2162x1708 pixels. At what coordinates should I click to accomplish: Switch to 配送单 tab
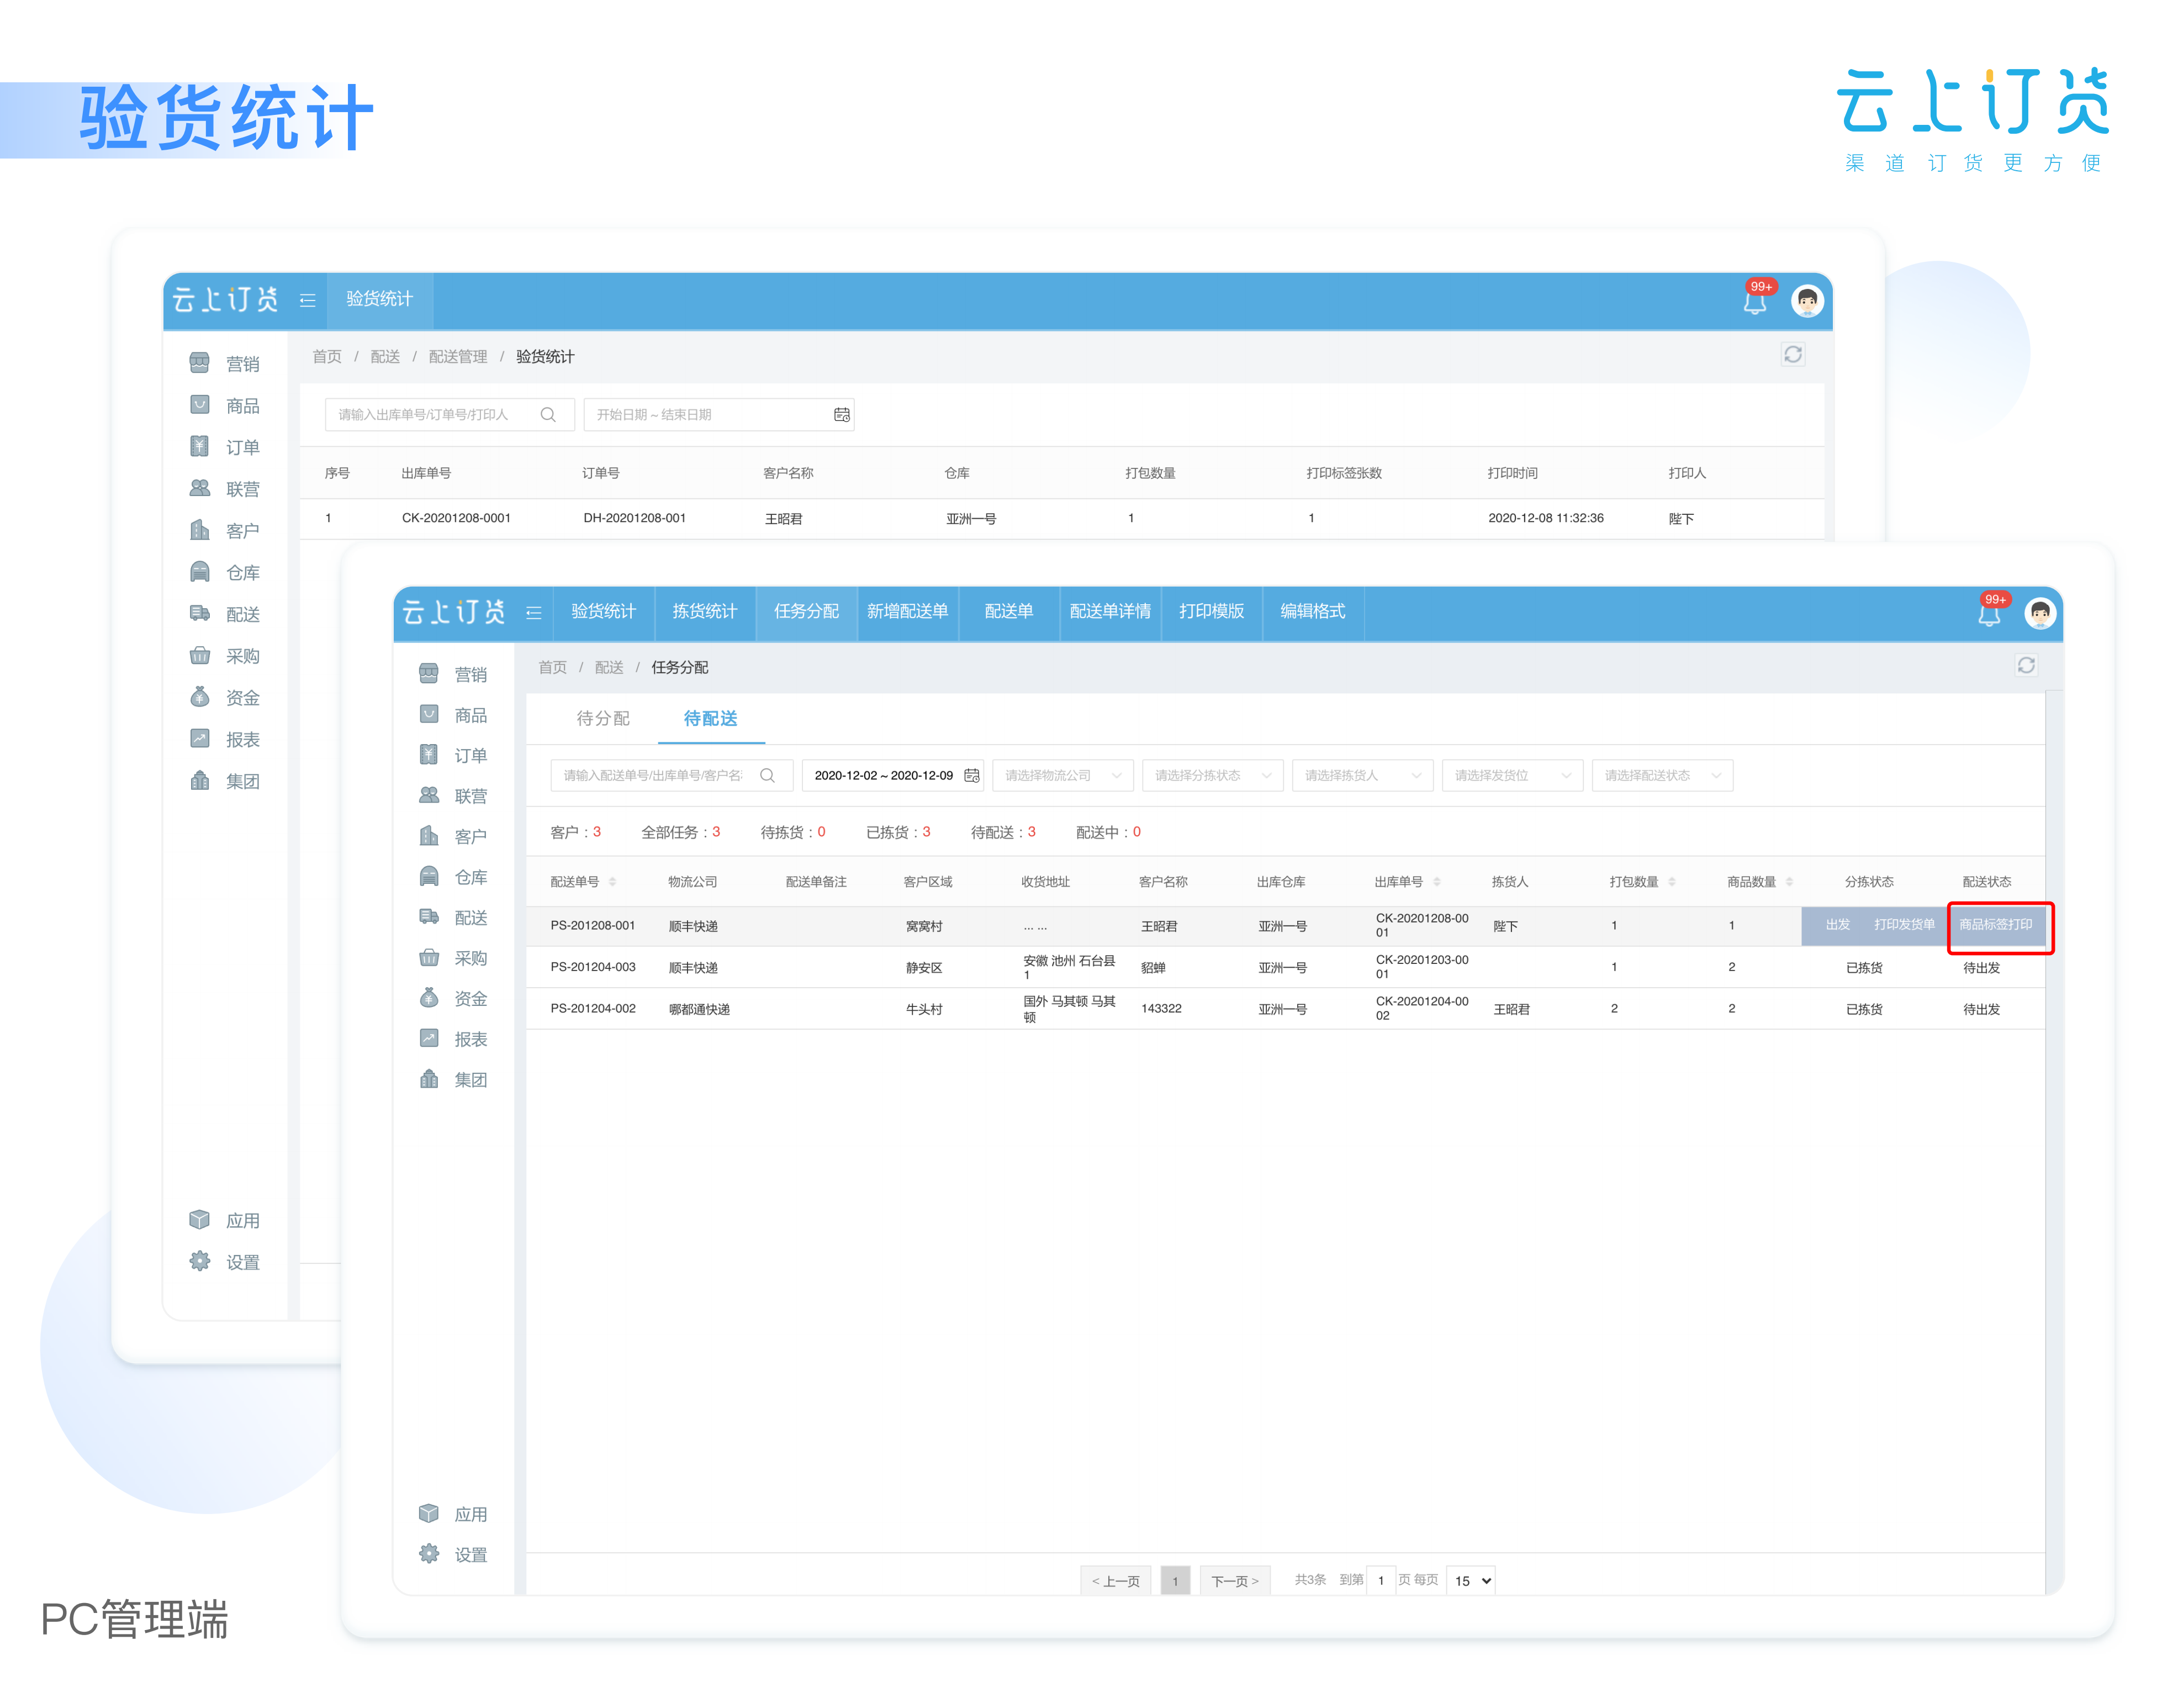(x=1008, y=611)
